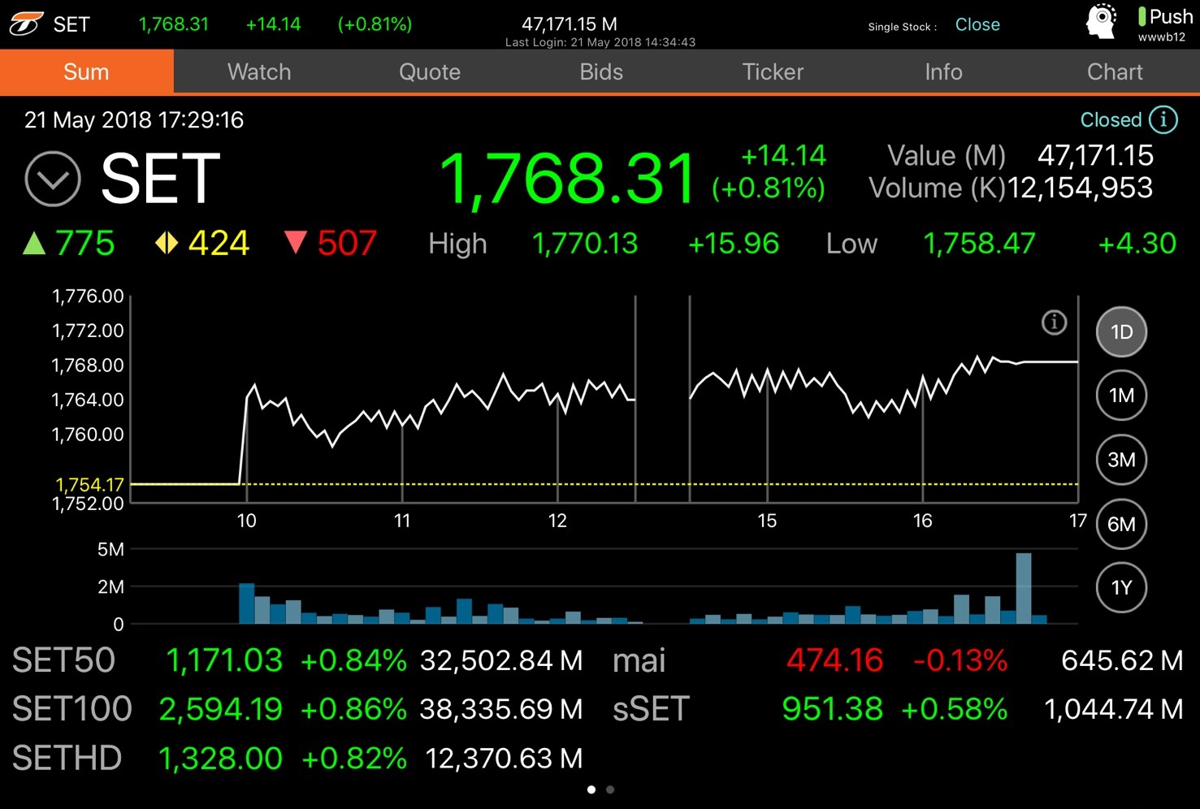Expand the SET index dropdown chevron
Viewport: 1200px width, 809px height.
pyautogui.click(x=53, y=179)
